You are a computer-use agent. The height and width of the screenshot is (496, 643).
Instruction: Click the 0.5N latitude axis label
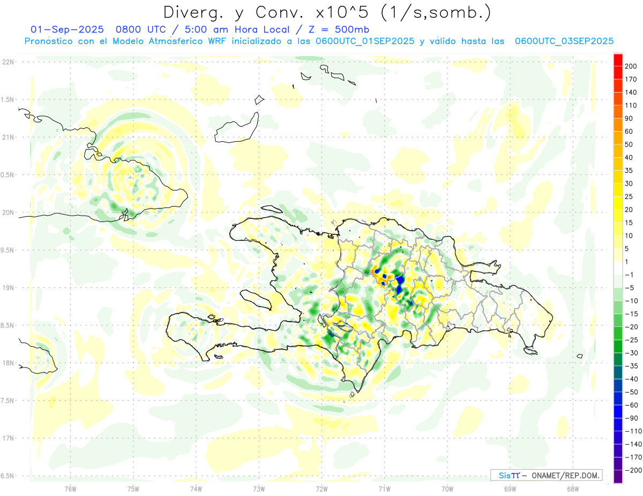(8, 175)
